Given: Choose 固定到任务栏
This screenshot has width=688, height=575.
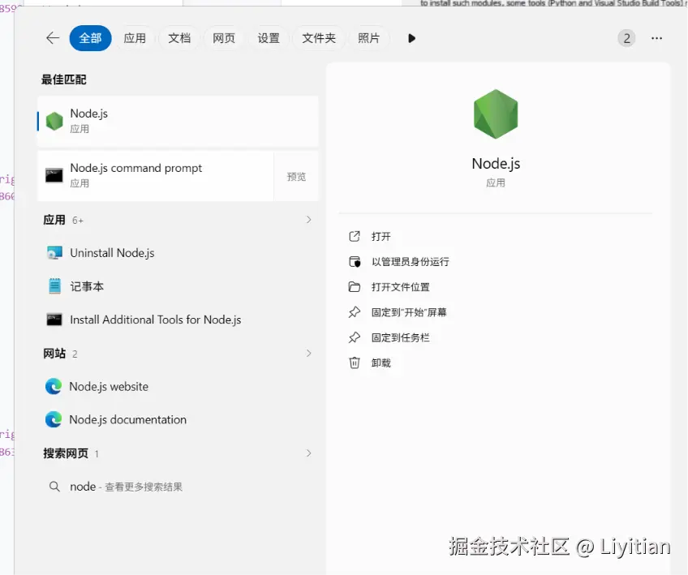Looking at the screenshot, I should [x=401, y=337].
